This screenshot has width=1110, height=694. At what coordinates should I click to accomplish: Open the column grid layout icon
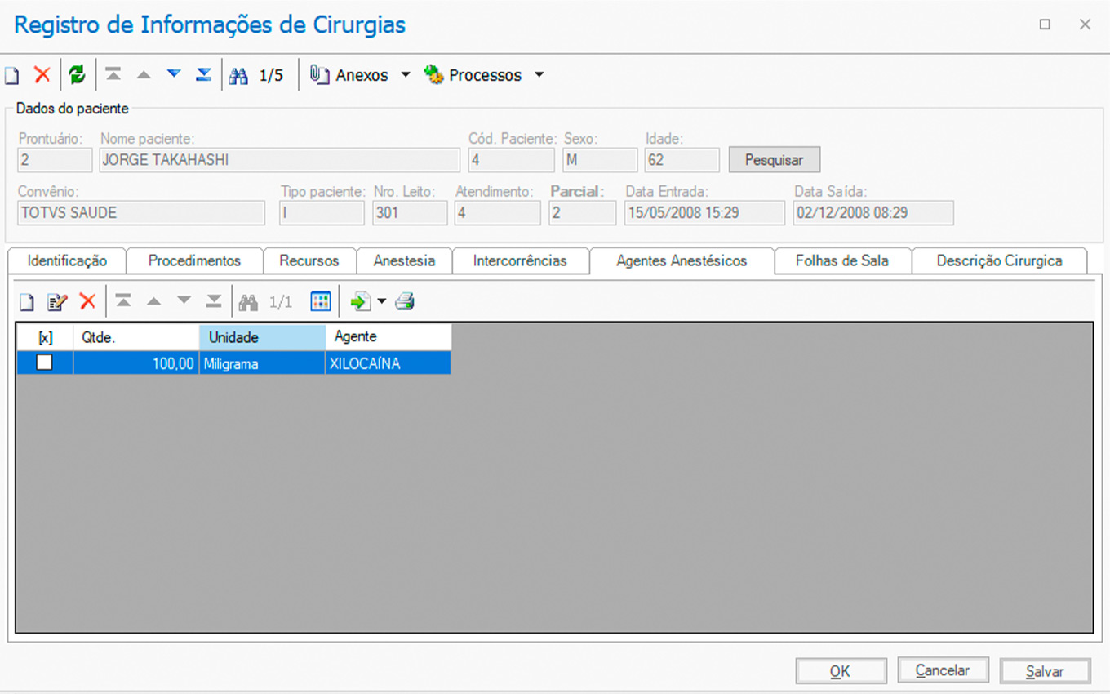(x=321, y=302)
